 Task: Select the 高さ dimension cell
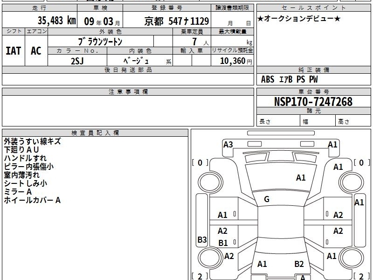[x=353, y=121]
